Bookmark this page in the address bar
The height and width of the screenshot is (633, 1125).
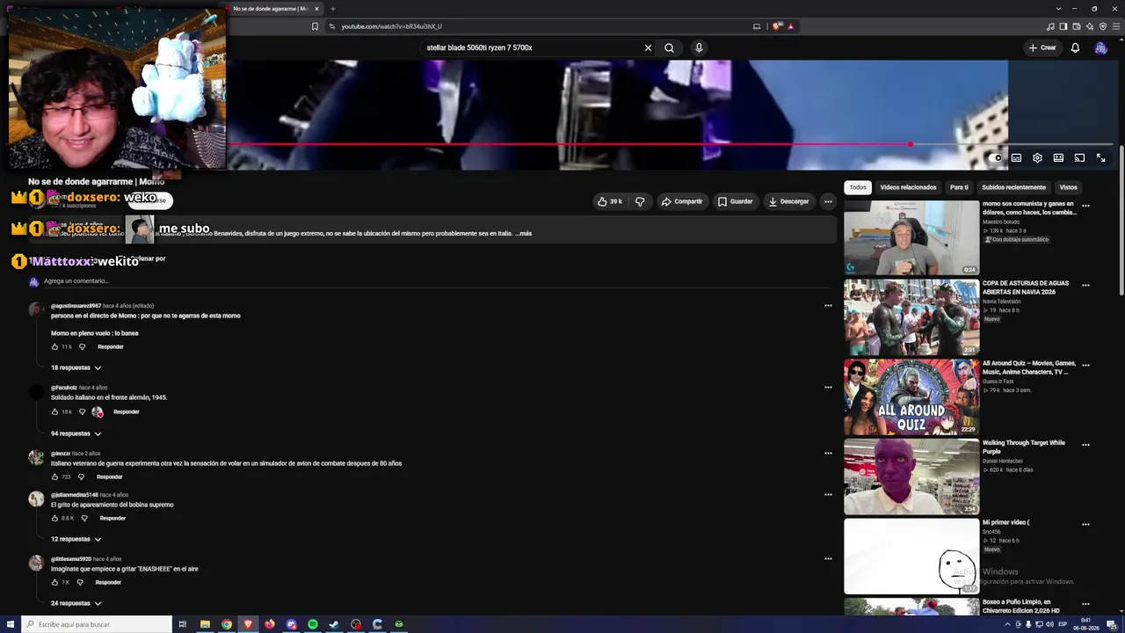coord(315,26)
